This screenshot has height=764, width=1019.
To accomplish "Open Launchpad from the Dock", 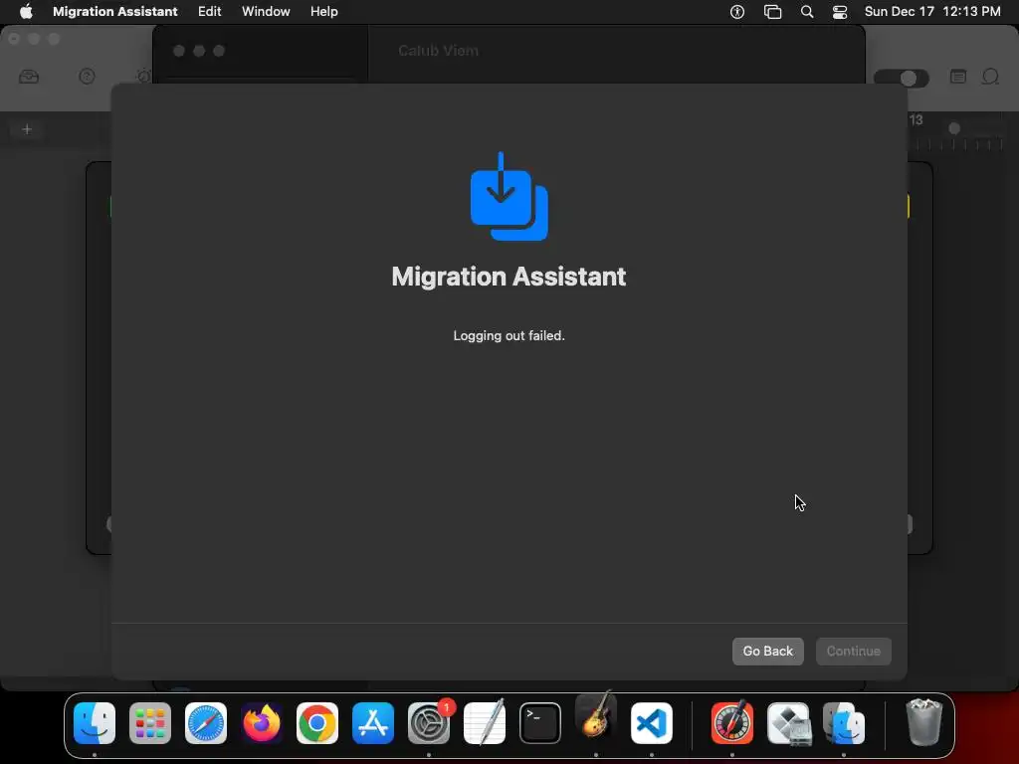I will pyautogui.click(x=150, y=723).
